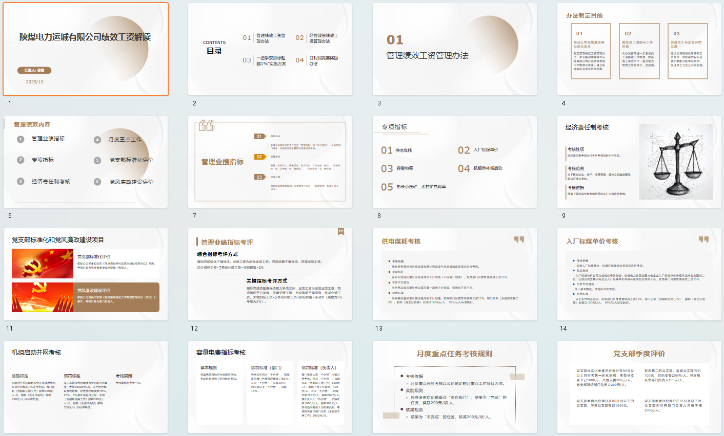Pick the 经济责任制考核 slide with scales image
The height and width of the screenshot is (436, 724).
pyautogui.click(x=639, y=162)
